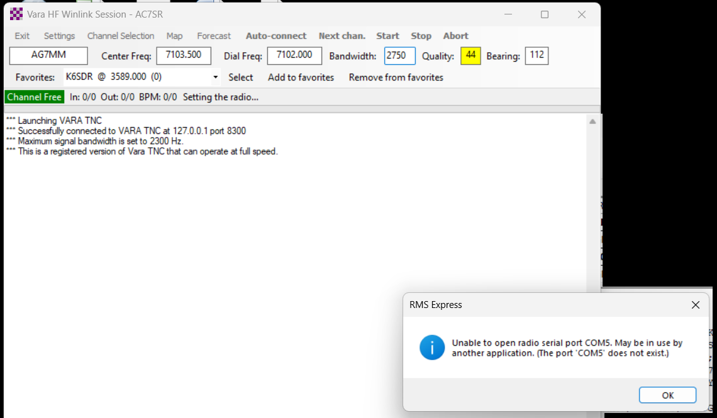Close the Vara HF Winlink Session window
This screenshot has height=418, width=717.
(x=582, y=14)
